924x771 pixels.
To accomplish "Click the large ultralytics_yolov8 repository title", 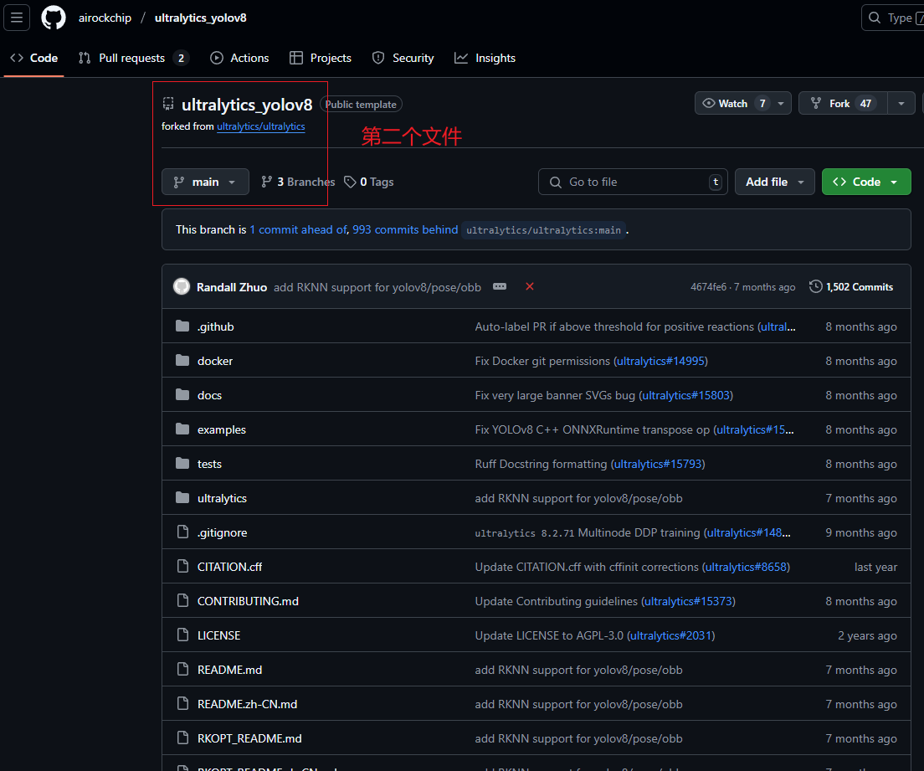I will tap(247, 105).
